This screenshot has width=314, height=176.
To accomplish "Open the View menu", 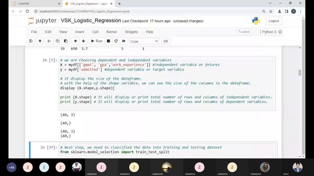I will pyautogui.click(x=63, y=32).
